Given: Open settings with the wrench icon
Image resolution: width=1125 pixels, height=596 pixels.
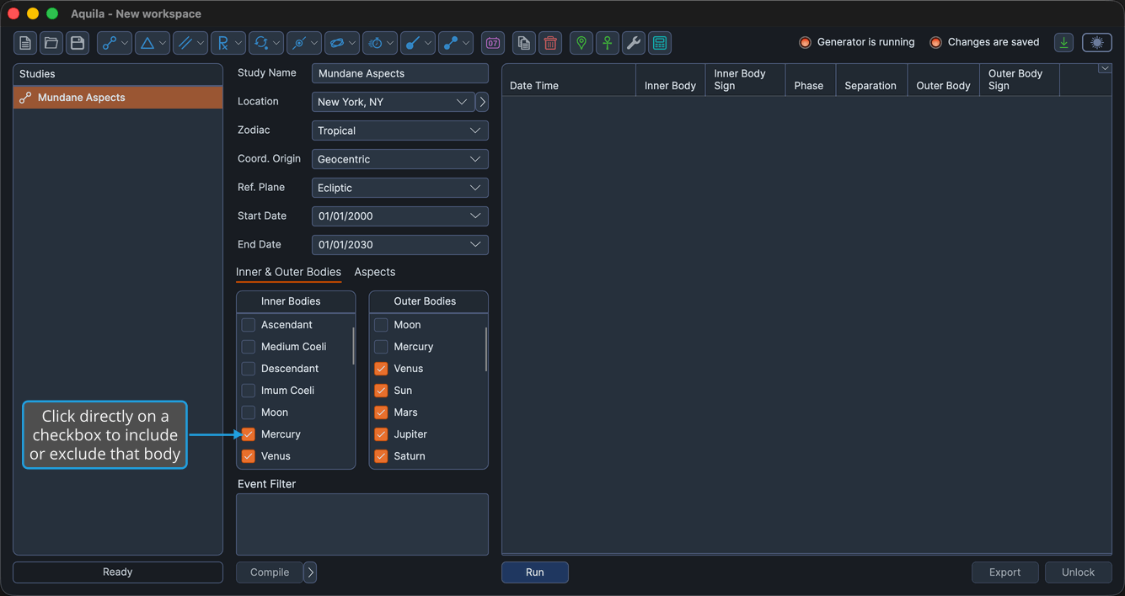Looking at the screenshot, I should pyautogui.click(x=634, y=43).
